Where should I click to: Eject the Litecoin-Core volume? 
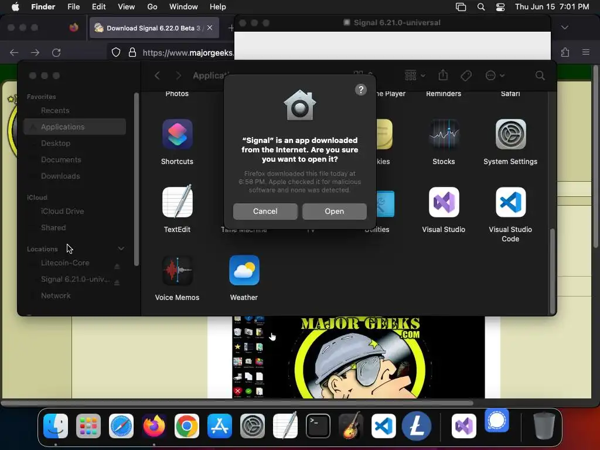[117, 266]
